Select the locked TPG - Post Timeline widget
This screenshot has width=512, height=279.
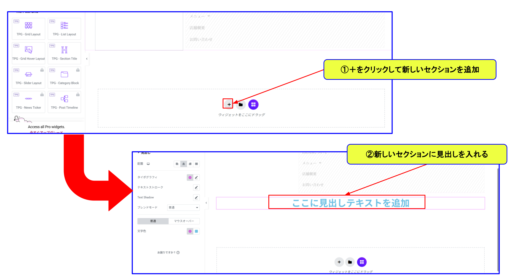(x=64, y=102)
